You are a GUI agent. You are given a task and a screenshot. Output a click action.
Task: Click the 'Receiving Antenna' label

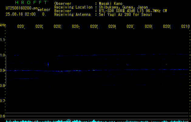pos(72,15)
